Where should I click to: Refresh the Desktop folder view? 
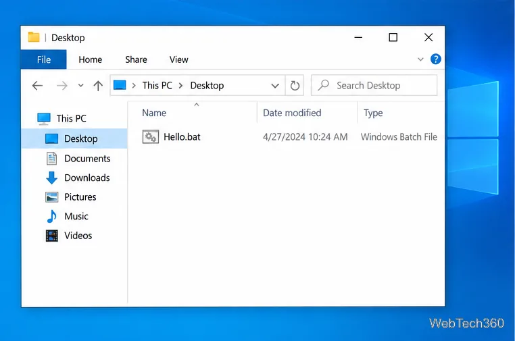tap(295, 86)
